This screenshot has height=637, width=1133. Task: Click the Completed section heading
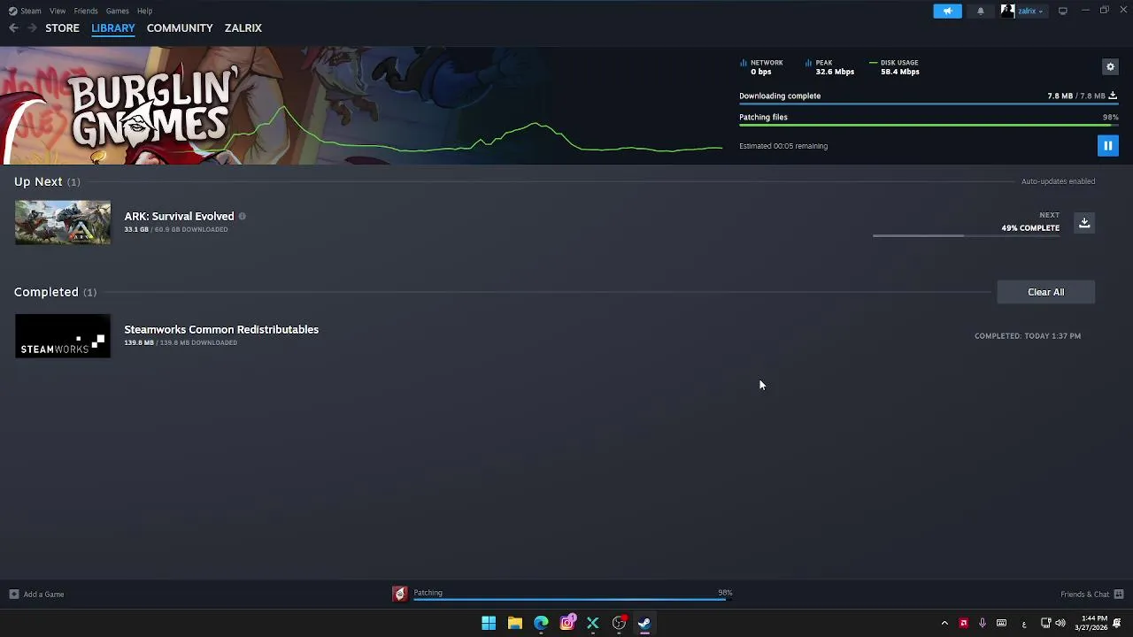46,292
